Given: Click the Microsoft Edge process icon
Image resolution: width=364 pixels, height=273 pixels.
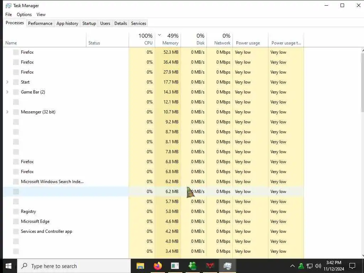Looking at the screenshot, I should [x=16, y=221].
